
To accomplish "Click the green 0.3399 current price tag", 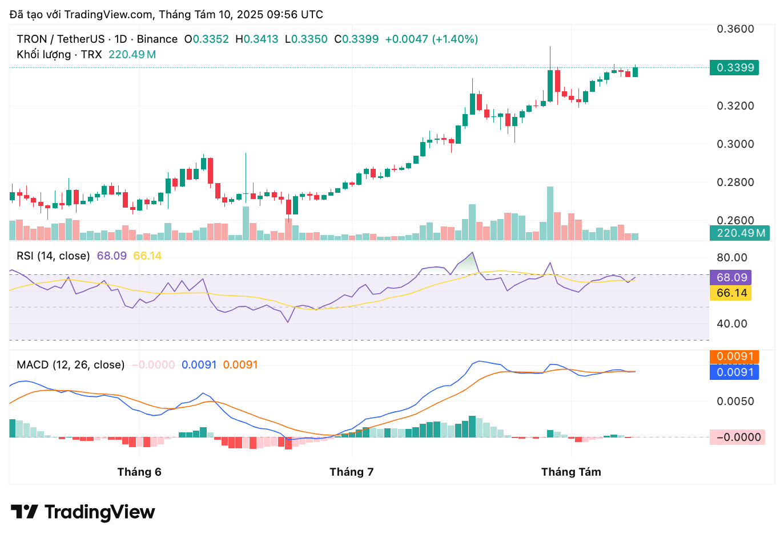I will click(734, 67).
